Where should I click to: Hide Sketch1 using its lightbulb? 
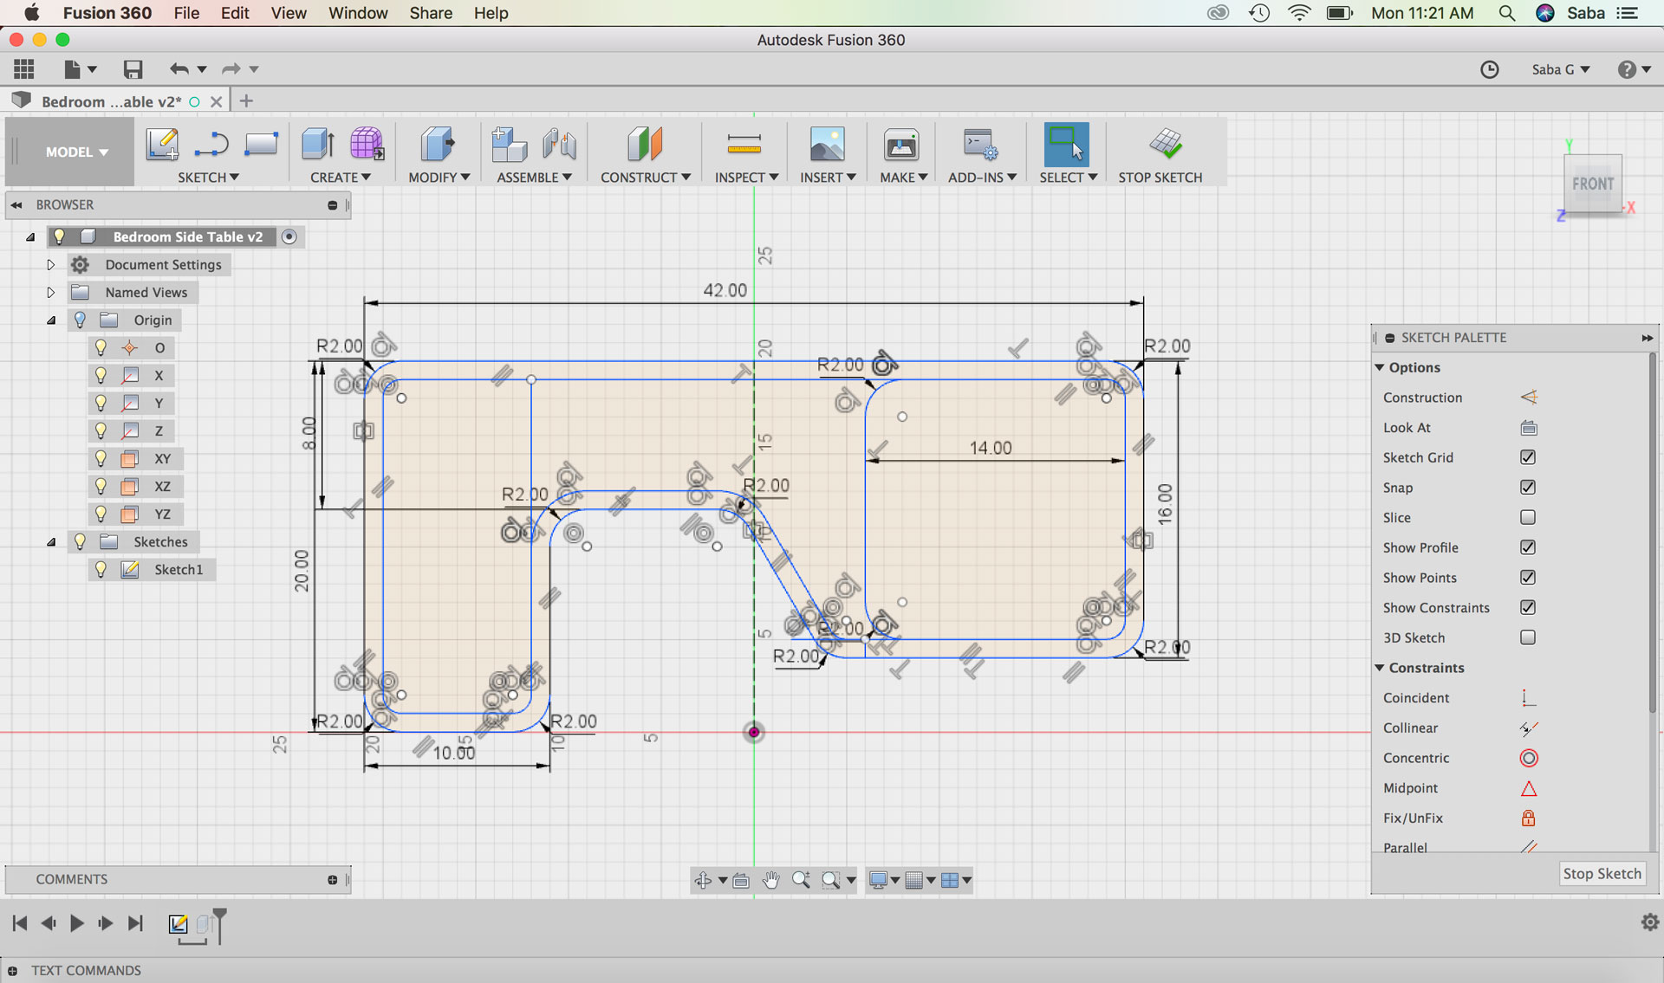pos(101,569)
